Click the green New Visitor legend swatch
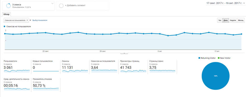This screenshot has height=97, width=246. point(219,58)
